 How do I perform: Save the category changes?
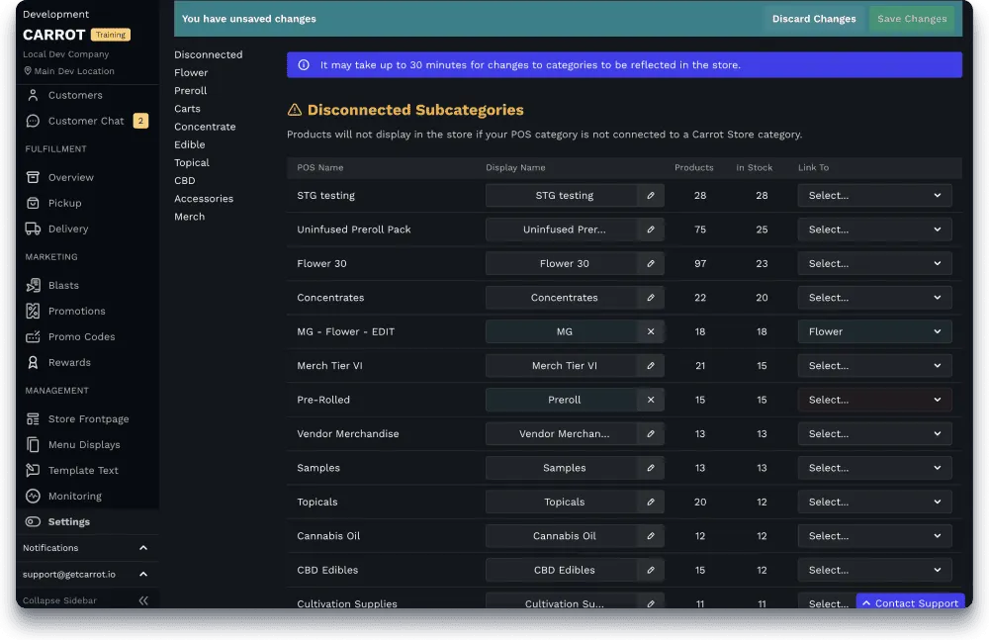(912, 19)
